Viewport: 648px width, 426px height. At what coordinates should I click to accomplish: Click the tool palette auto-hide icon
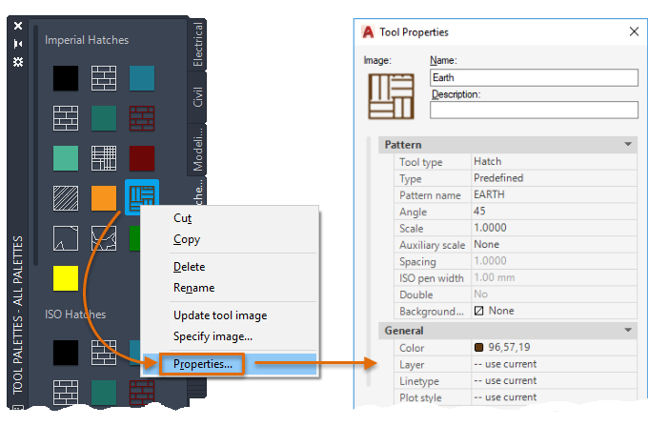(18, 44)
